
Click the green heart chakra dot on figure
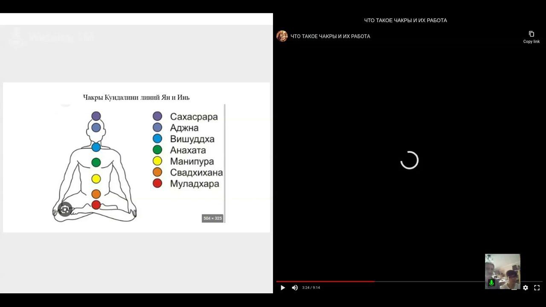point(96,162)
